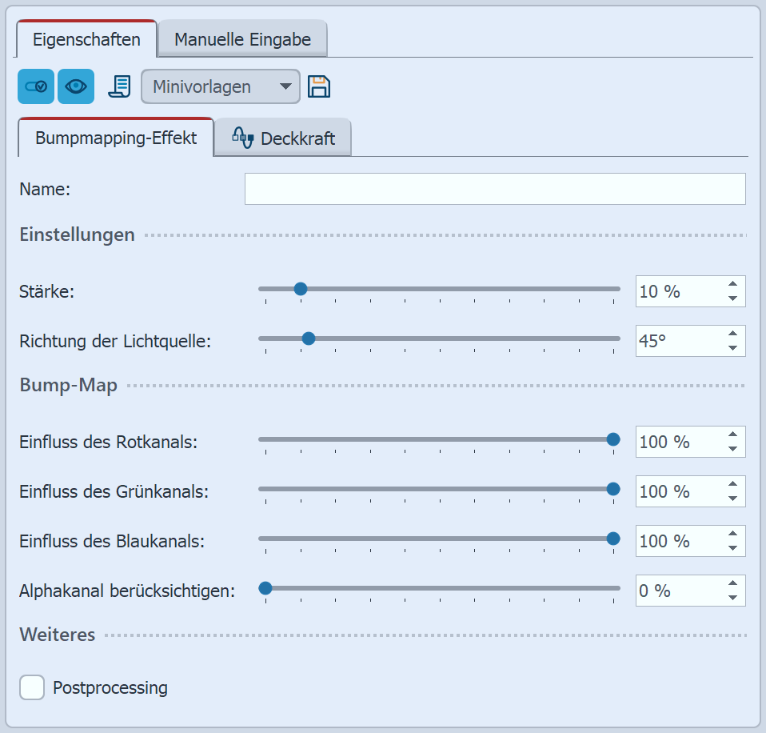766x733 pixels.
Task: Click the eye preview visibility icon
Action: coord(76,86)
